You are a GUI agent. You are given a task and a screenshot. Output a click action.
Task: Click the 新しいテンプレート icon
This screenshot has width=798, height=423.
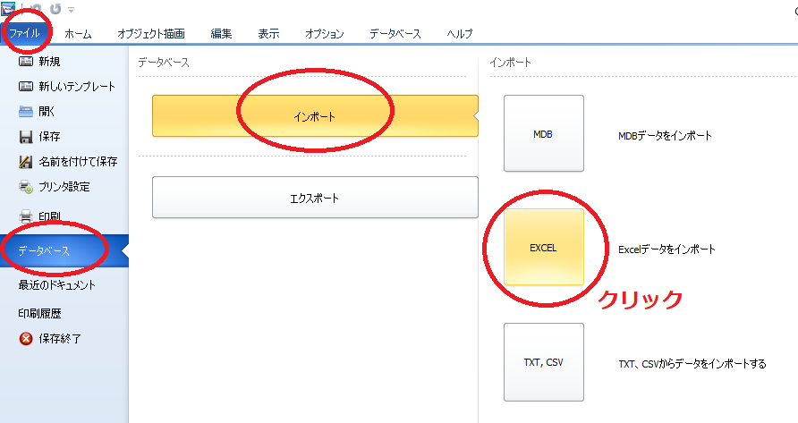(x=25, y=87)
